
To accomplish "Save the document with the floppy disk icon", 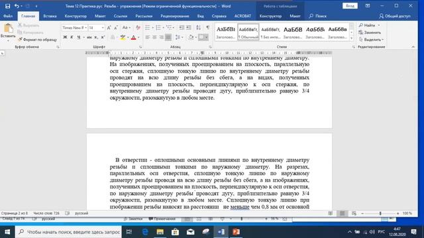I will [7, 6].
